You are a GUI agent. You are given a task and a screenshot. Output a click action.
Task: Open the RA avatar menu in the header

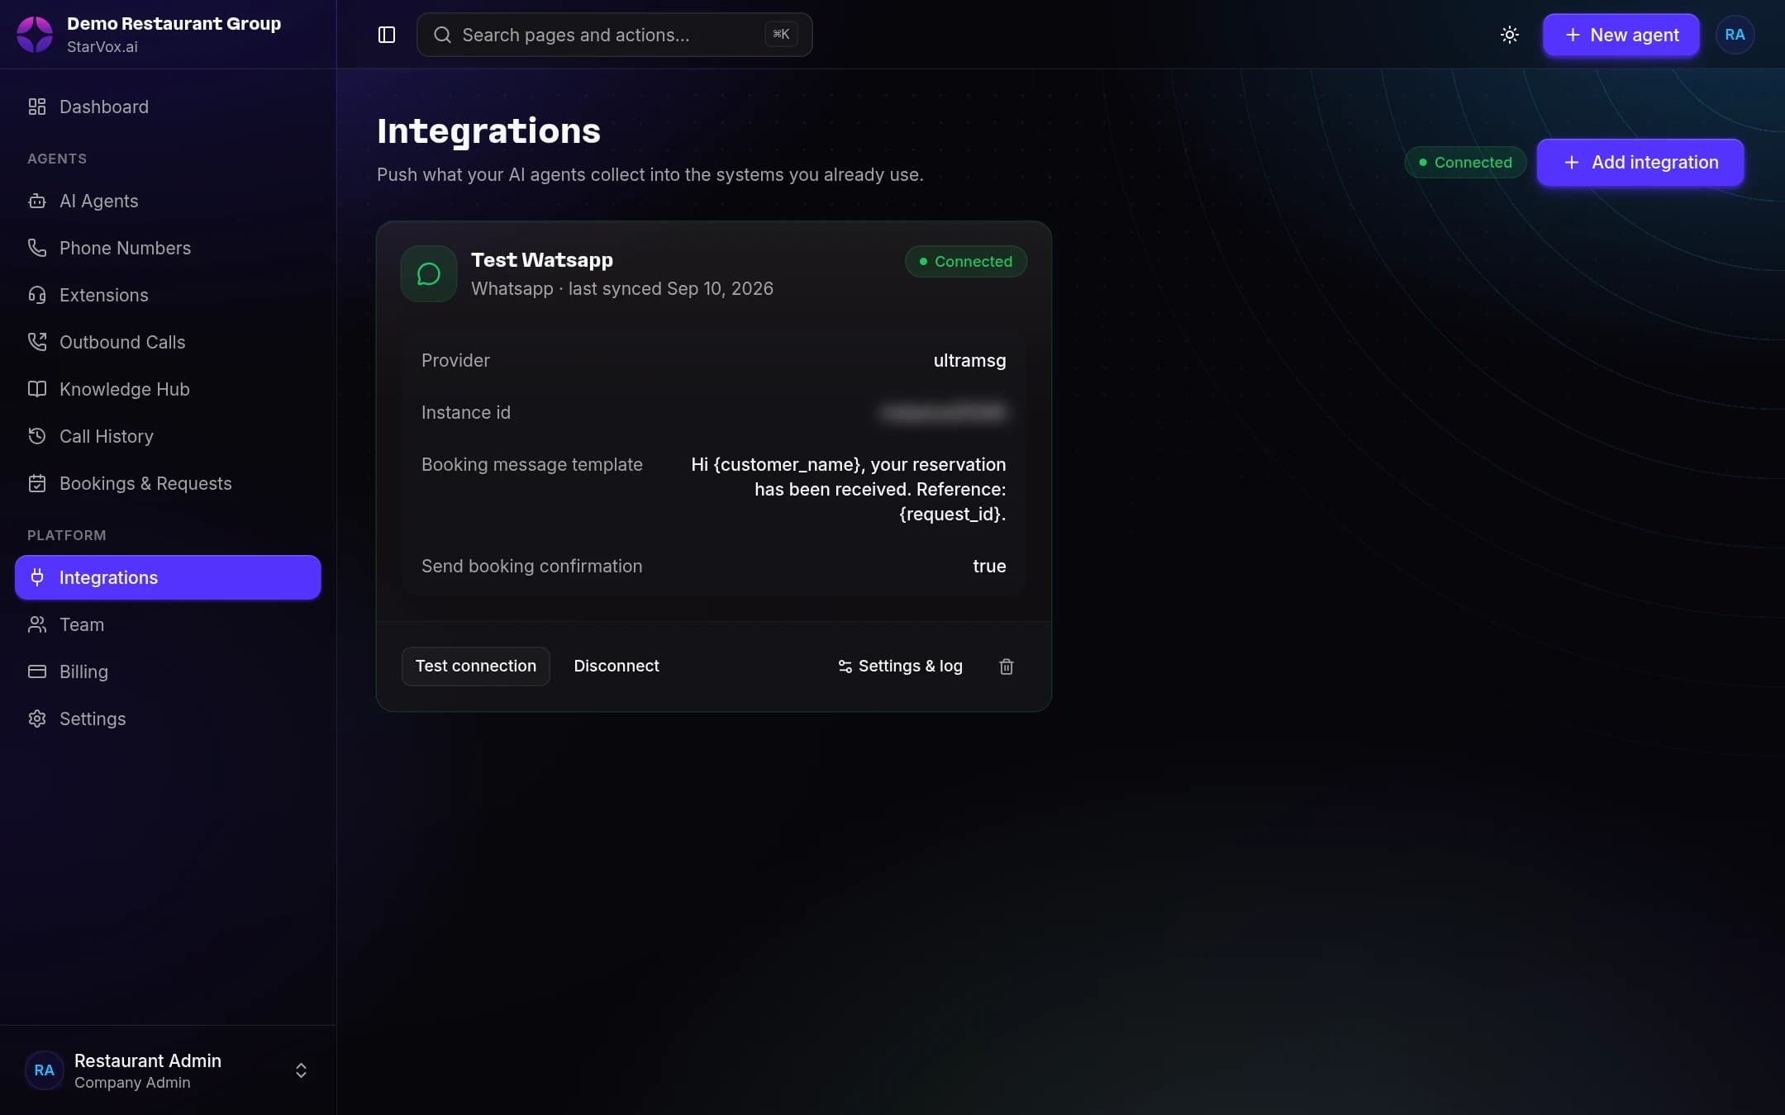click(x=1735, y=35)
